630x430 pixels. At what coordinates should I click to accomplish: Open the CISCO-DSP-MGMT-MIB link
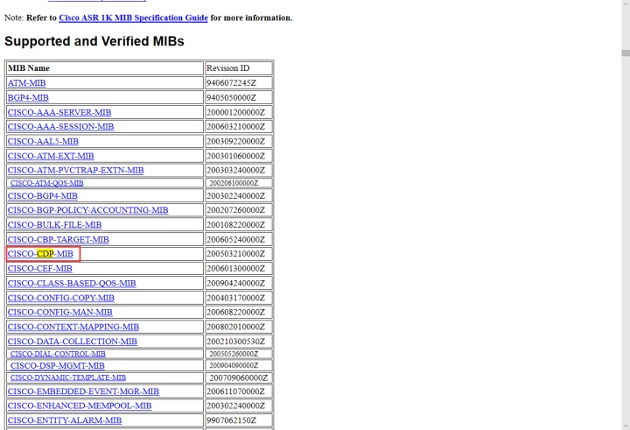click(58, 366)
